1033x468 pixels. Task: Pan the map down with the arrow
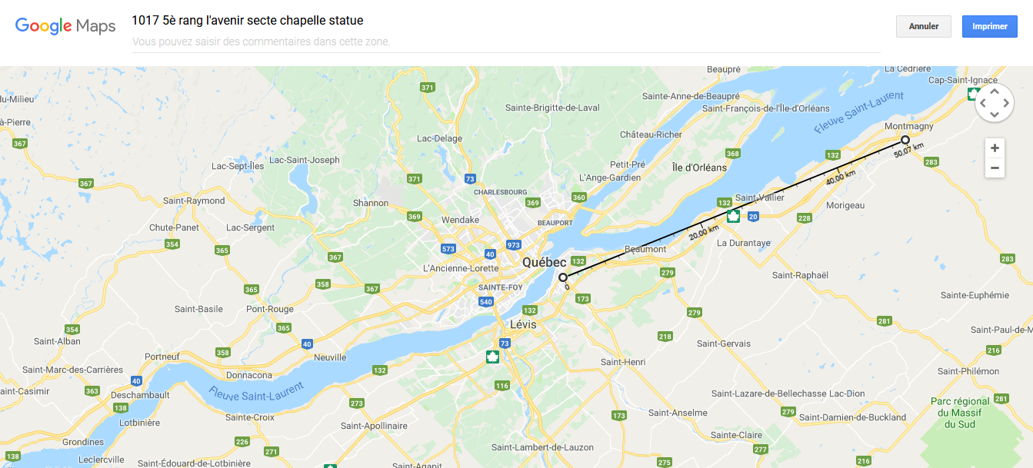[995, 115]
